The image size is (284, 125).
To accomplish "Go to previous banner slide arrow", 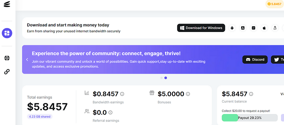I will coord(27,59).
